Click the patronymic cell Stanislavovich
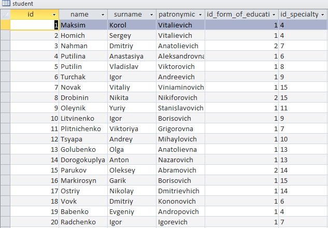This screenshot has width=328, height=228. coord(180,108)
